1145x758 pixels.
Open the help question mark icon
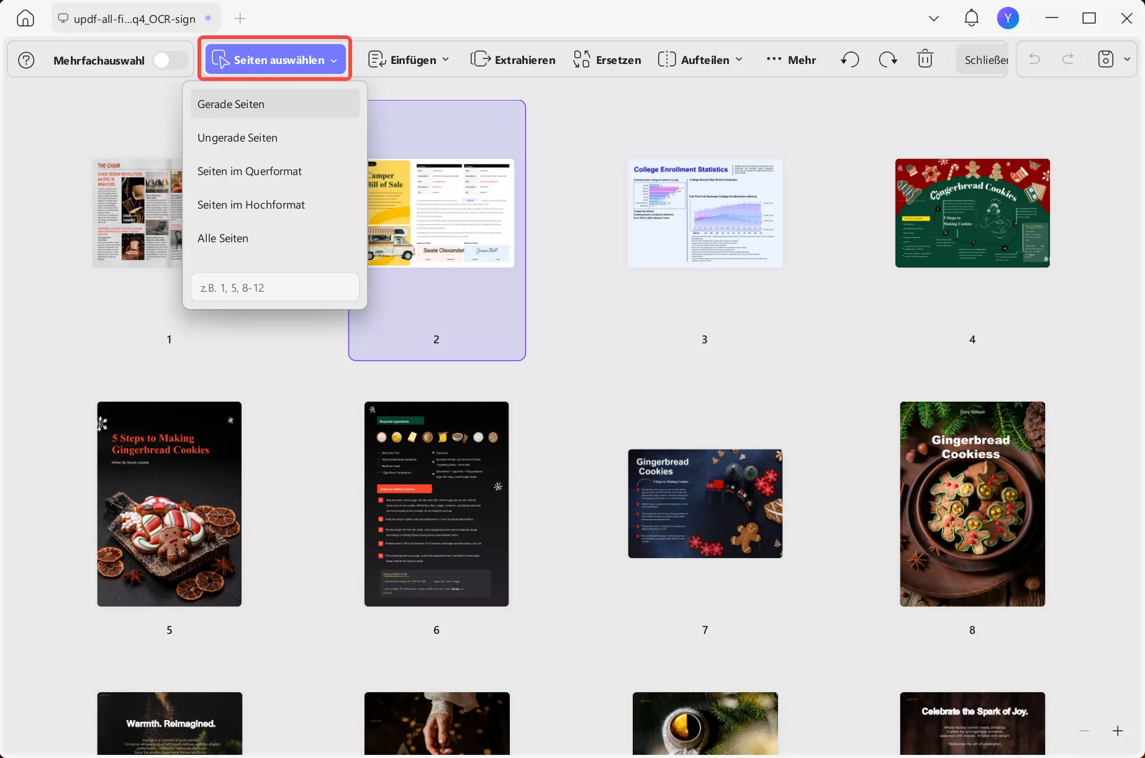[x=26, y=60]
